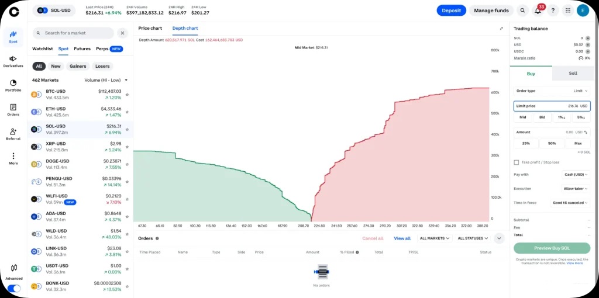599x298 pixels.
Task: Click the Deposit button
Action: 451,11
